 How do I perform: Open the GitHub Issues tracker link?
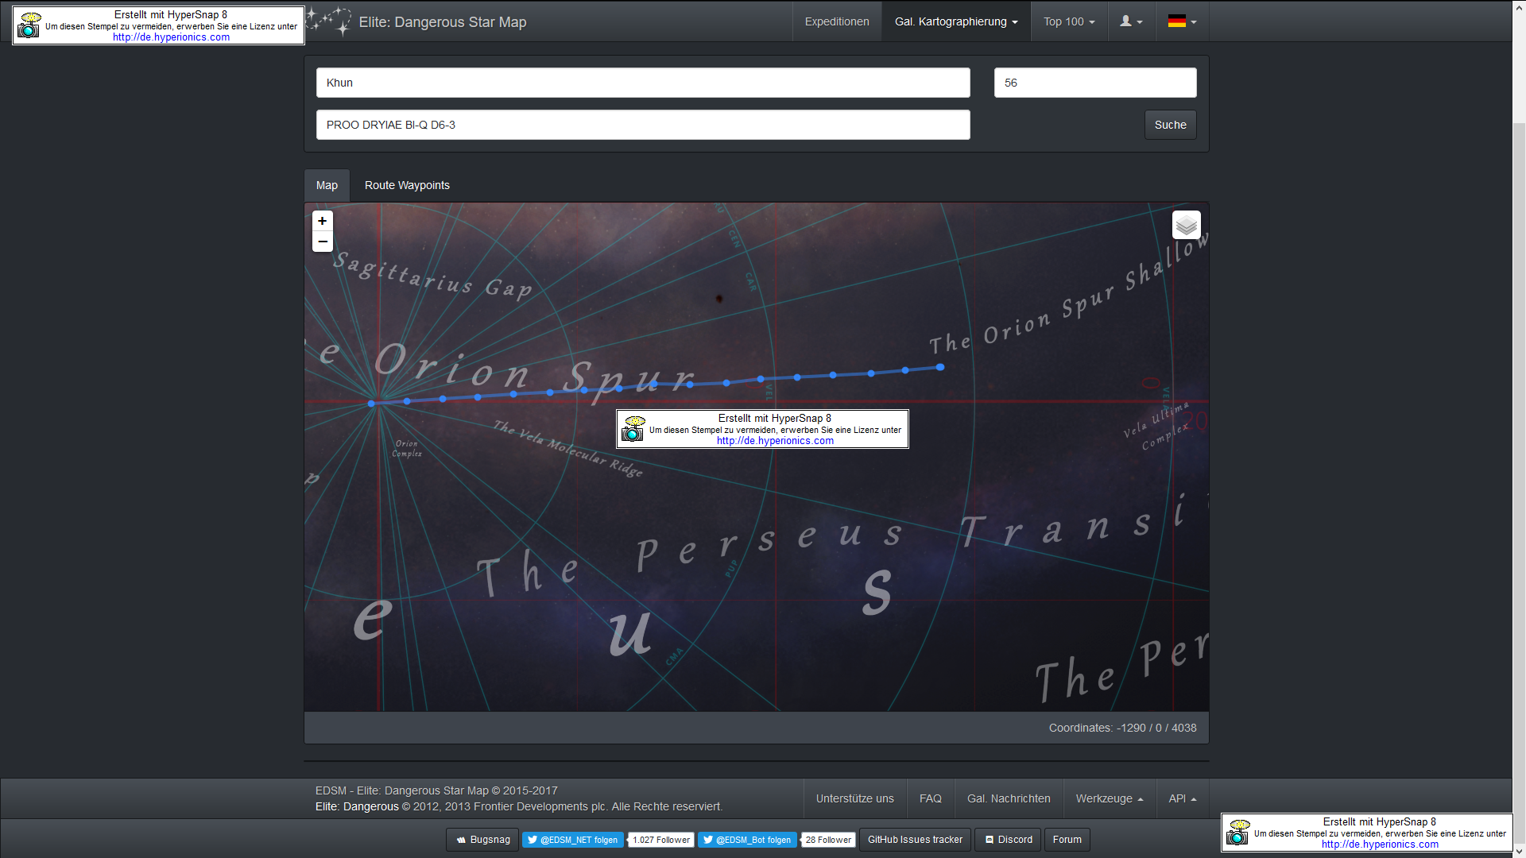pyautogui.click(x=915, y=840)
